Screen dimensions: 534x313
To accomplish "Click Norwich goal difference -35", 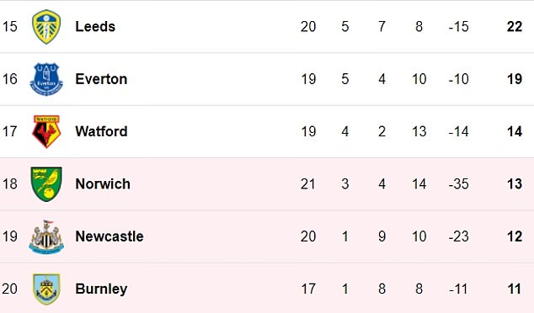I will 458,184.
